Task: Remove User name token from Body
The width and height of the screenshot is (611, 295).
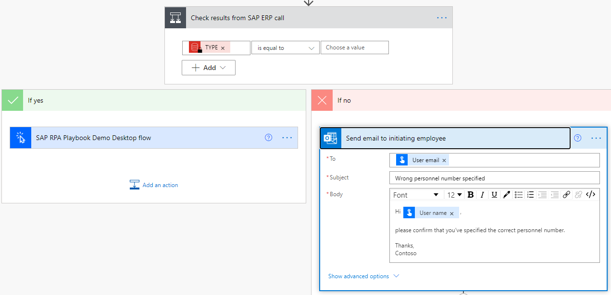Action: coord(451,213)
